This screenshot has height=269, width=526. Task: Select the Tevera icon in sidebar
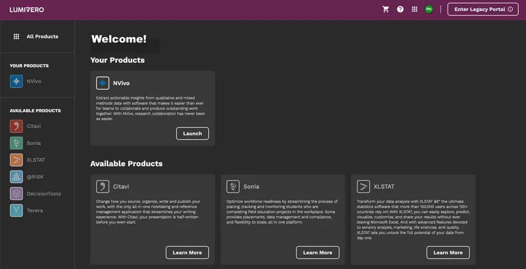(x=16, y=210)
